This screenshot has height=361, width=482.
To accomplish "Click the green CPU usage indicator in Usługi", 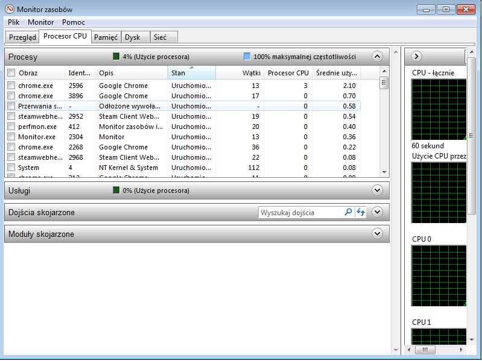I will click(116, 190).
